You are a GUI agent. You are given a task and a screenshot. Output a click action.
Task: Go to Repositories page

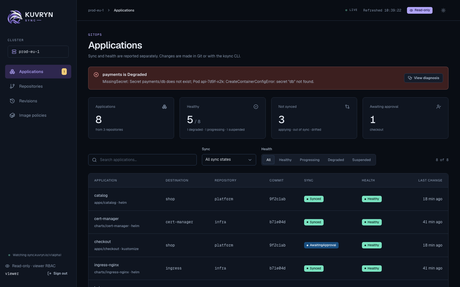click(38, 86)
